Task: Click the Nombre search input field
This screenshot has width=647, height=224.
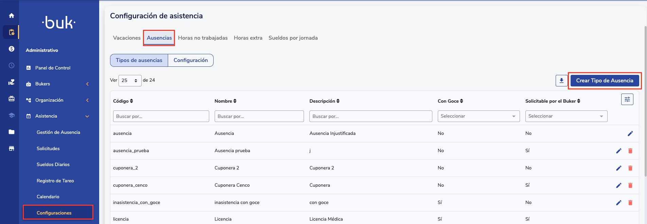Action: pos(259,116)
